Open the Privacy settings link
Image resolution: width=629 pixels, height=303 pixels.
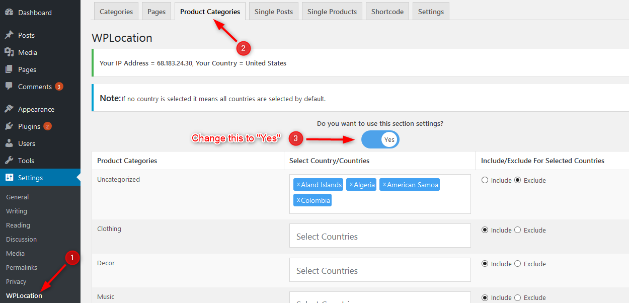coord(16,281)
